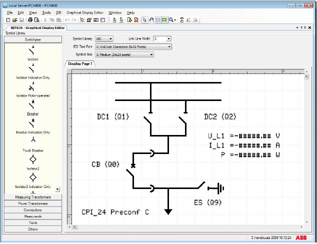Pick the Isolator symbol from library
This screenshot has width=317, height=244.
(32, 50)
